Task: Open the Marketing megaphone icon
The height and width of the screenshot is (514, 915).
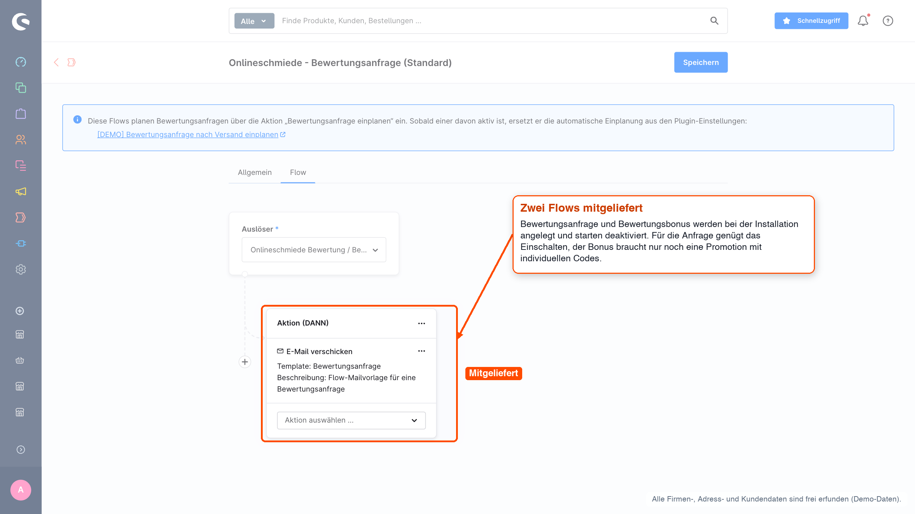Action: pos(21,192)
